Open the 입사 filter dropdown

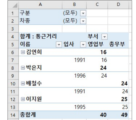[x=83, y=45]
